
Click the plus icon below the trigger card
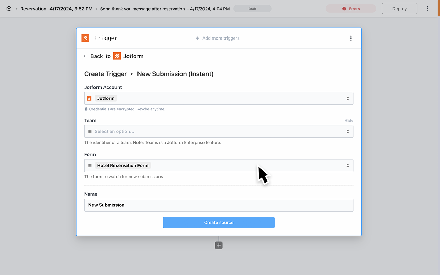click(x=219, y=245)
